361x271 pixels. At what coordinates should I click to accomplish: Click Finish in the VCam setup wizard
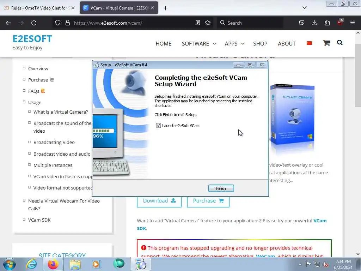[x=221, y=188]
